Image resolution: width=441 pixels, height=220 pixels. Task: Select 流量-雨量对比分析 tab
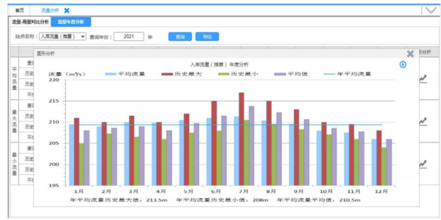pyautogui.click(x=30, y=22)
